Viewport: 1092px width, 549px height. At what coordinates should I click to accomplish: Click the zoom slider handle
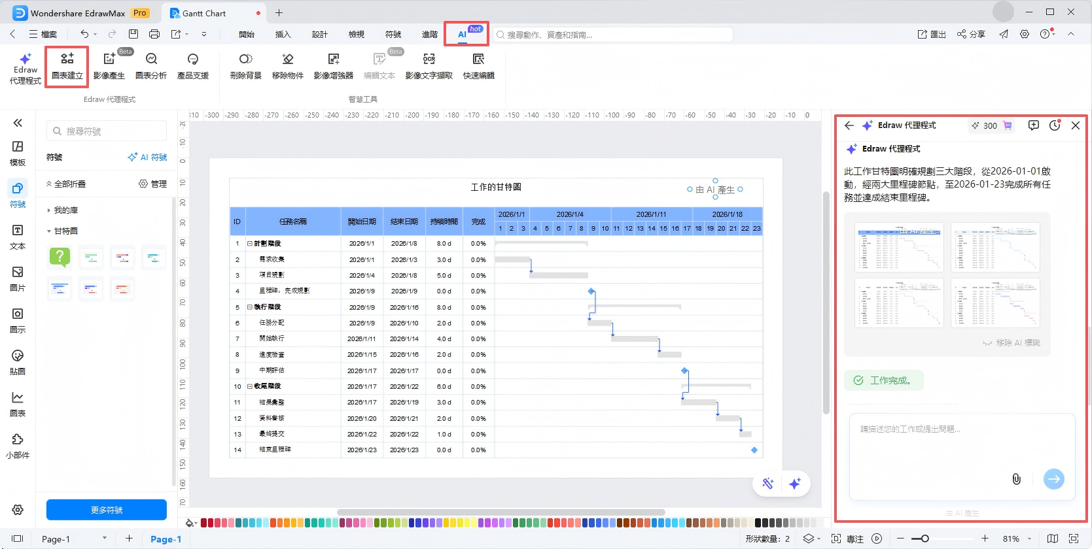point(925,539)
